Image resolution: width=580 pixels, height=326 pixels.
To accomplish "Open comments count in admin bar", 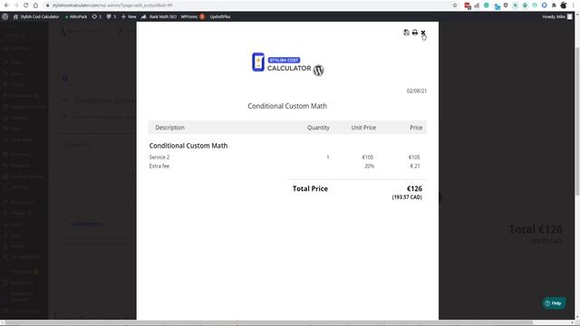I will [x=111, y=16].
